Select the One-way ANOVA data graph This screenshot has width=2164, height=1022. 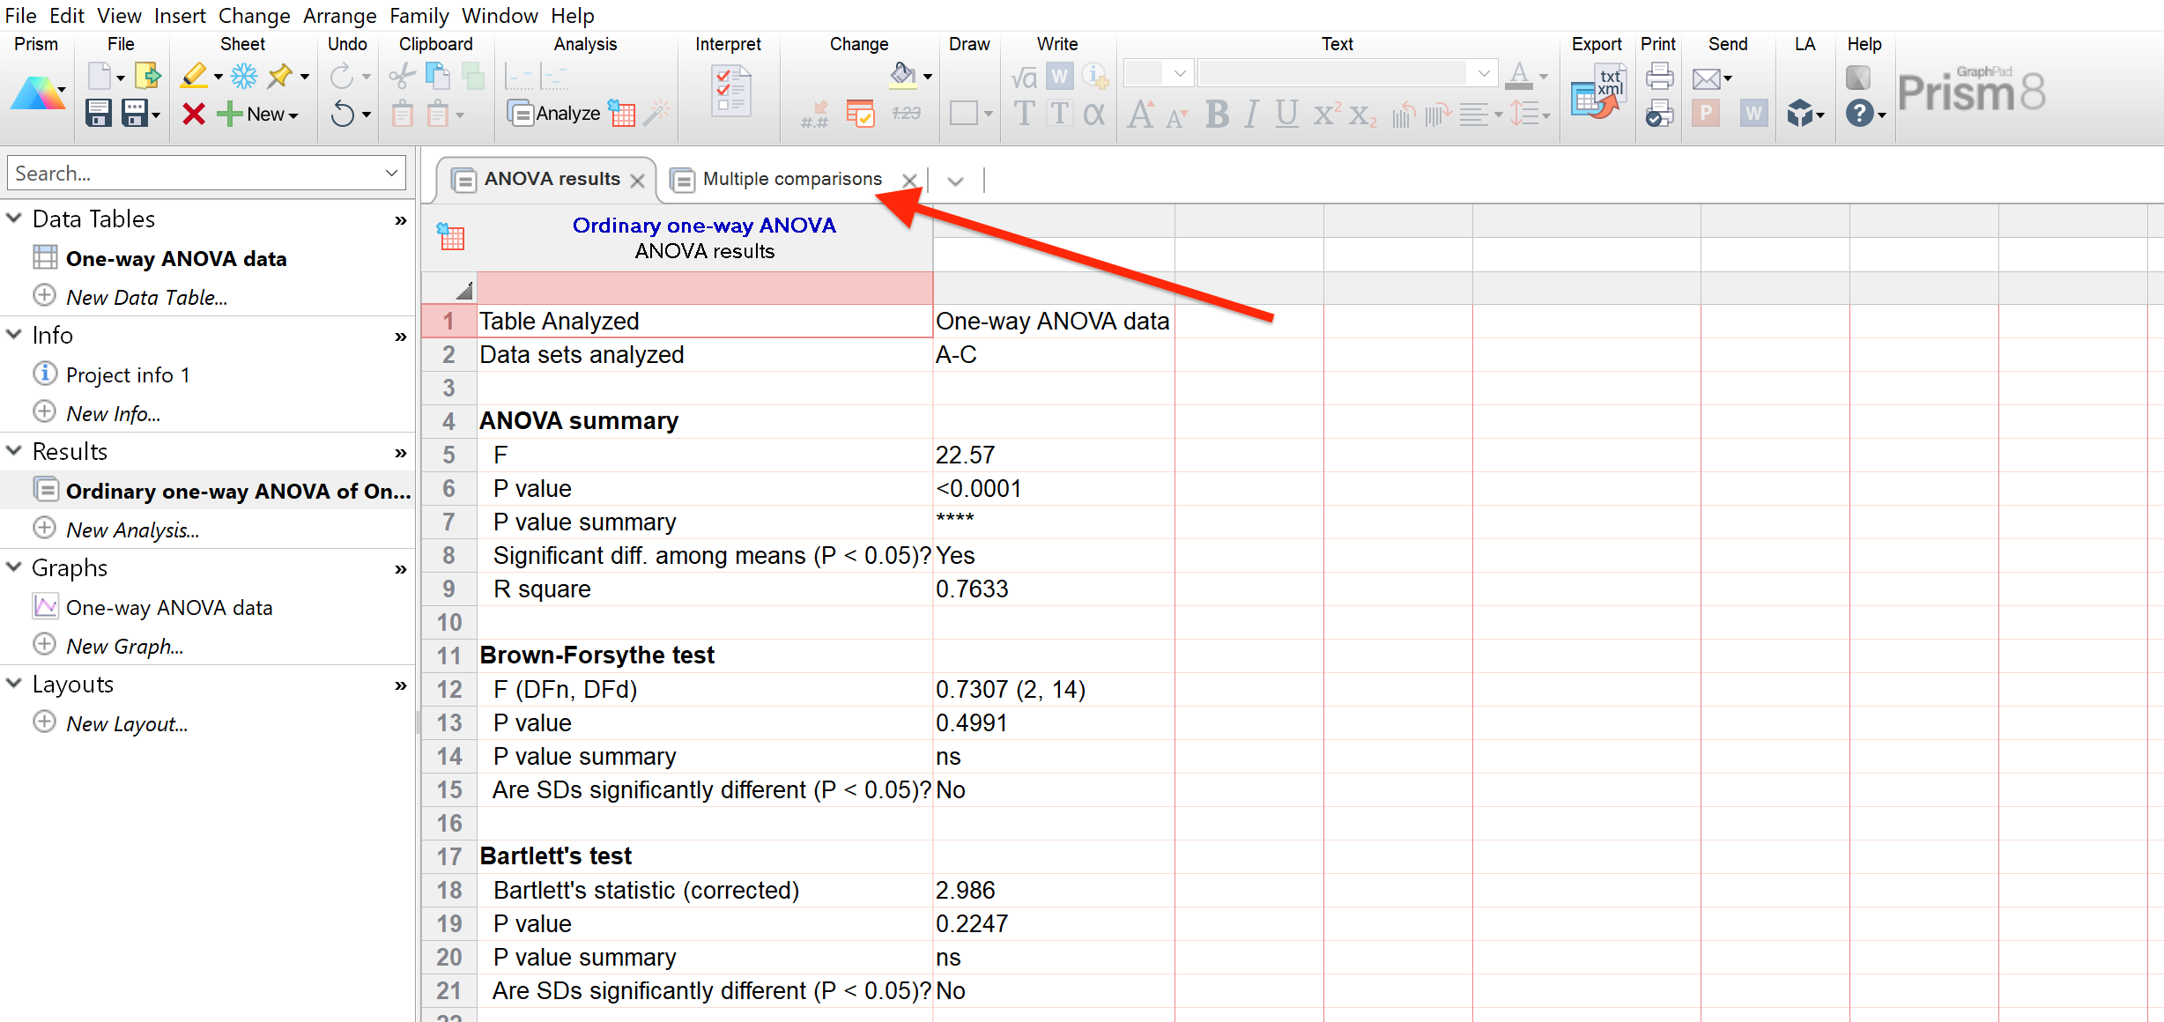tap(169, 607)
